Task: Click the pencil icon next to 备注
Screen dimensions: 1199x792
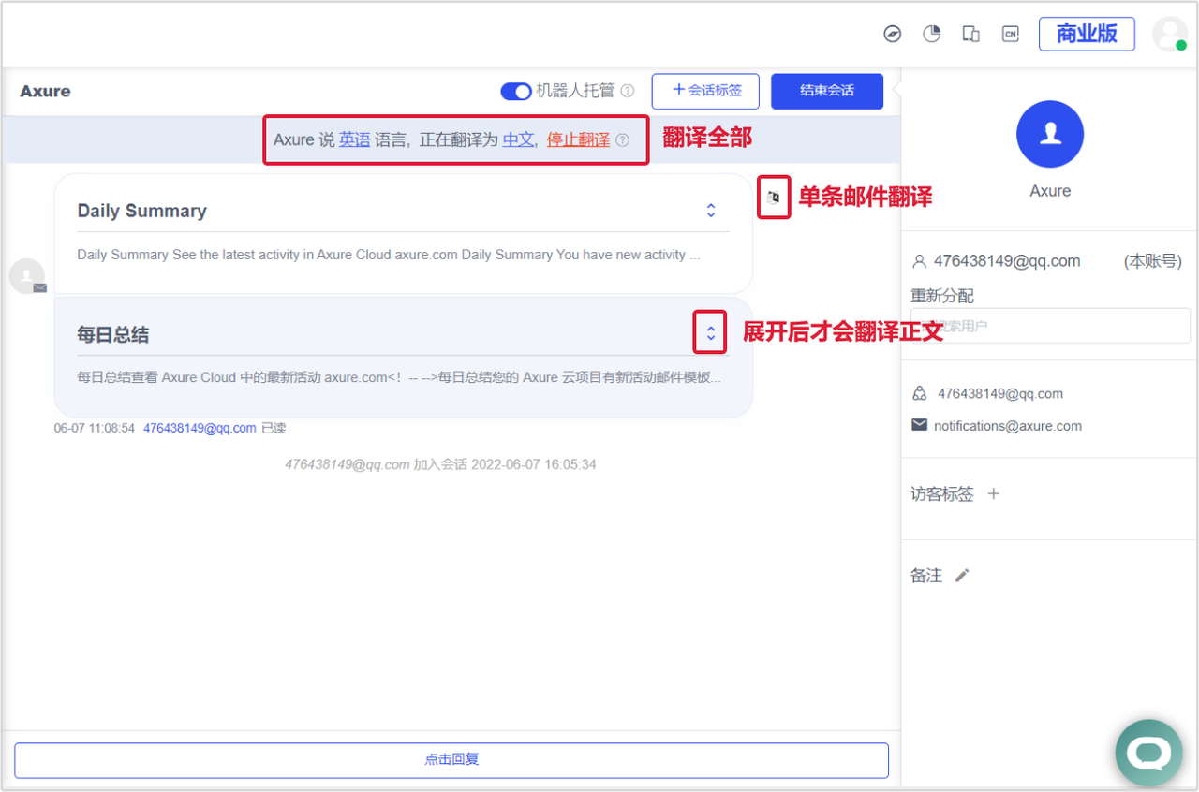Action: [x=961, y=576]
